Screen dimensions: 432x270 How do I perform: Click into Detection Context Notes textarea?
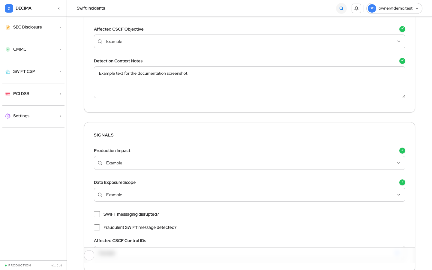click(x=250, y=82)
